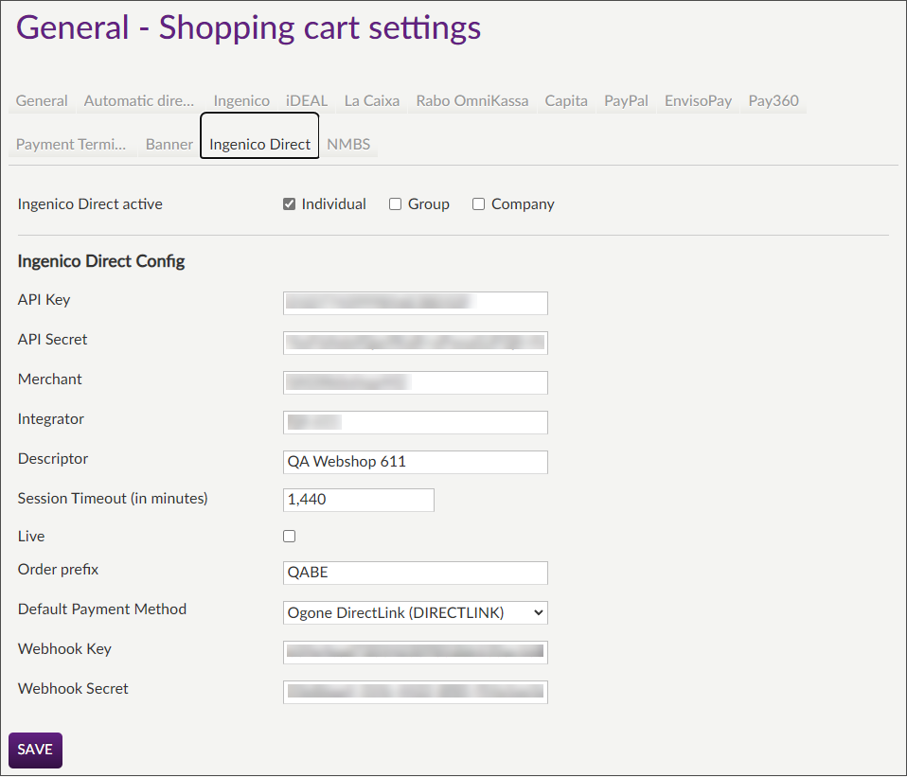Switch to the NMBS tab

(x=348, y=144)
